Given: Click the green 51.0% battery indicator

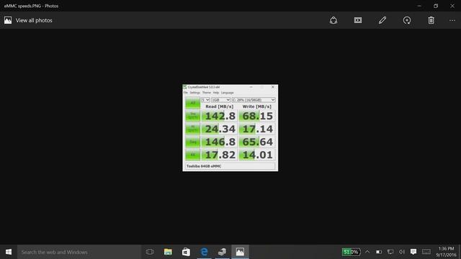Looking at the screenshot, I should click(x=351, y=252).
